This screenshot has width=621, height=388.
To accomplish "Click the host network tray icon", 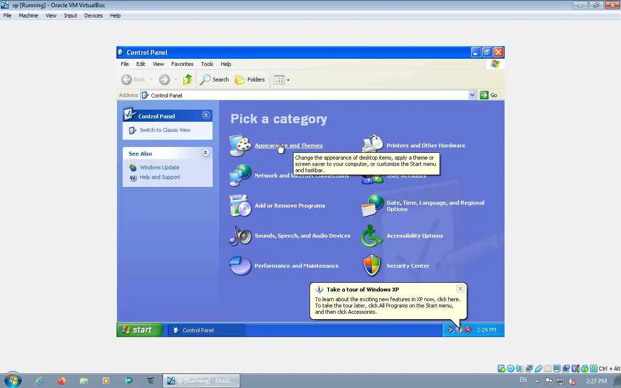I will [x=560, y=381].
